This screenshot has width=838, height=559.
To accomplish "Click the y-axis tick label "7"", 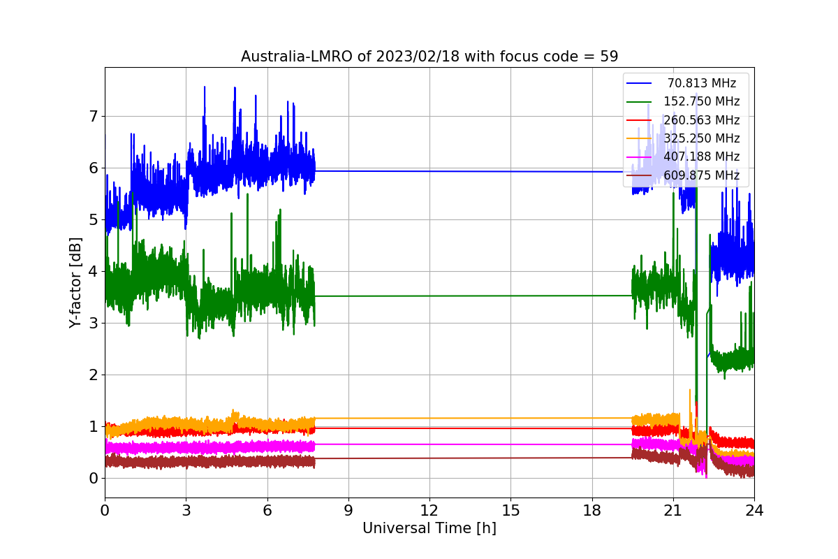I will click(92, 116).
